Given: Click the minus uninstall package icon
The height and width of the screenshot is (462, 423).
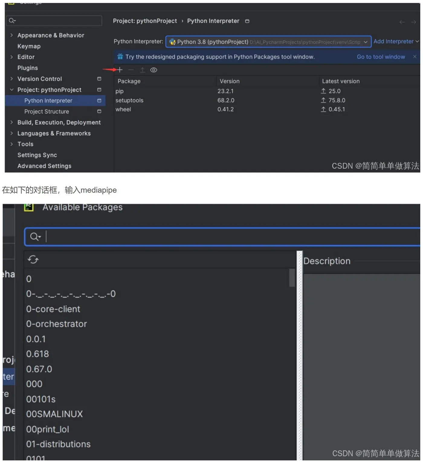Looking at the screenshot, I should [x=131, y=70].
